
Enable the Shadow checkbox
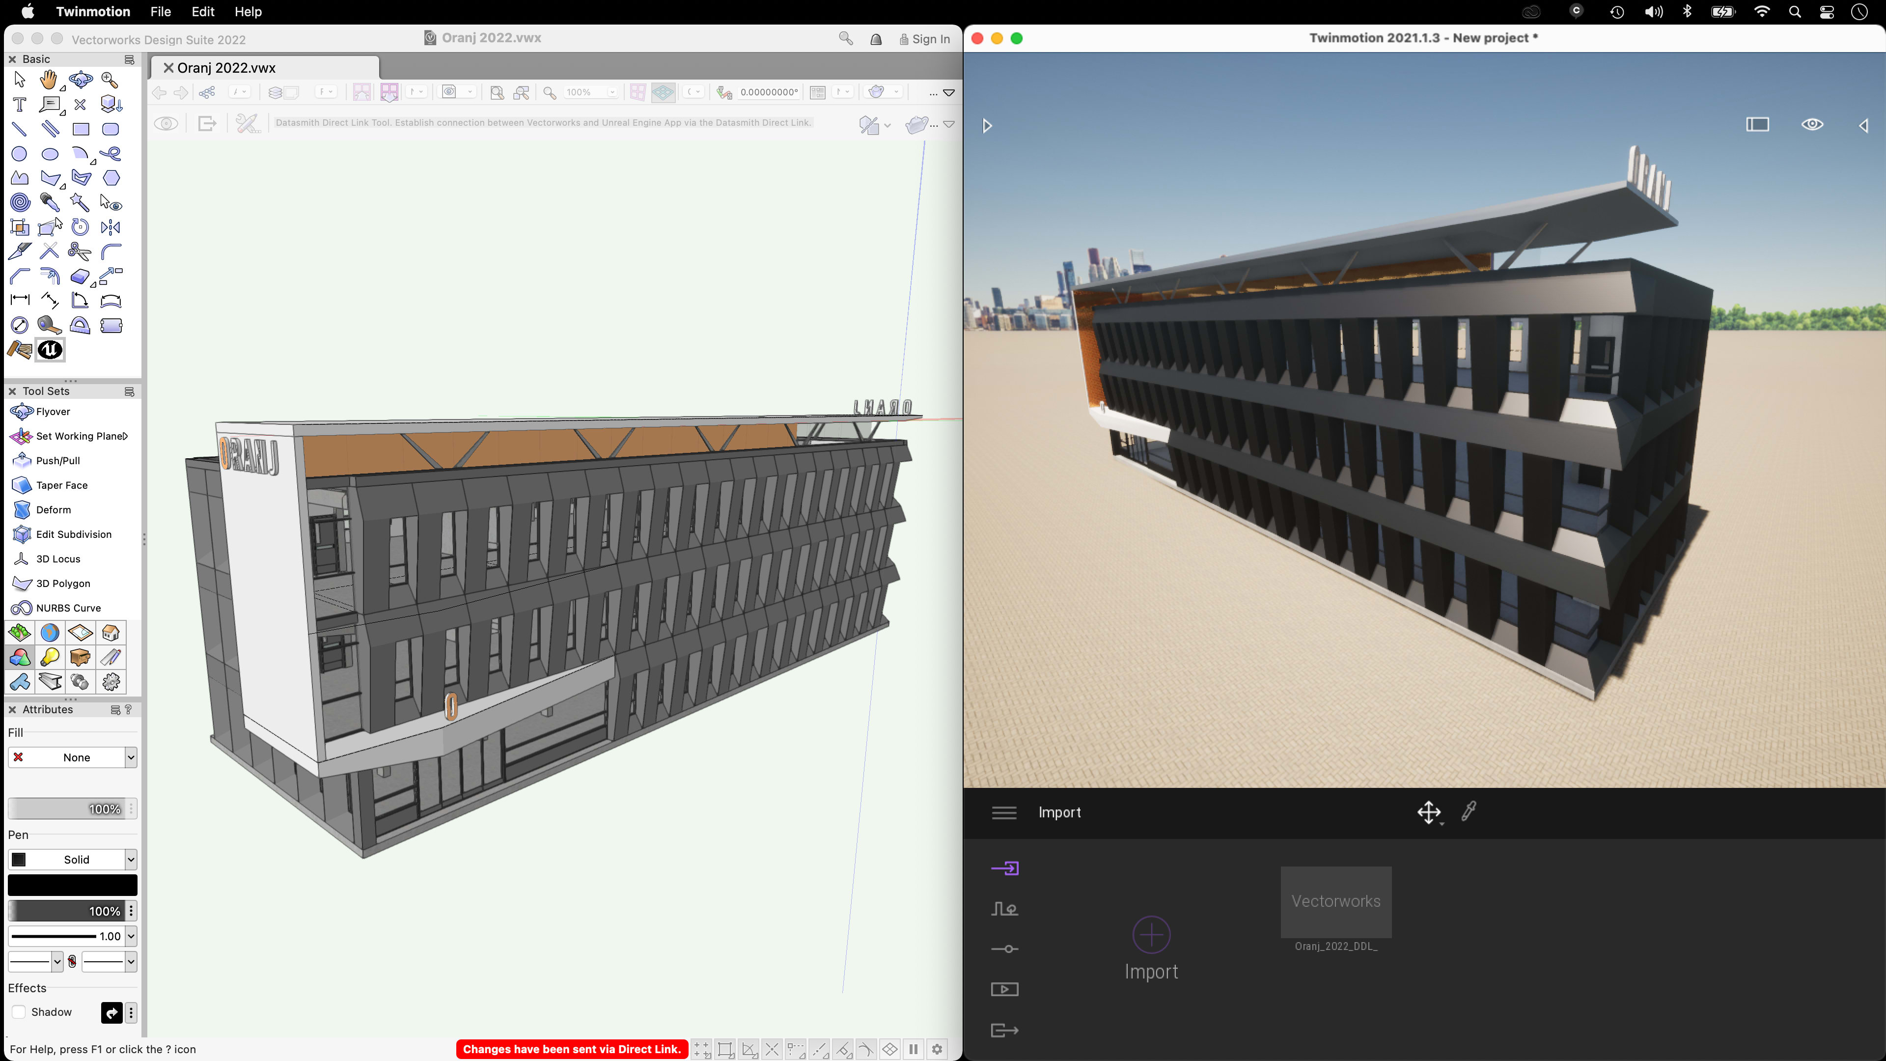(19, 1012)
